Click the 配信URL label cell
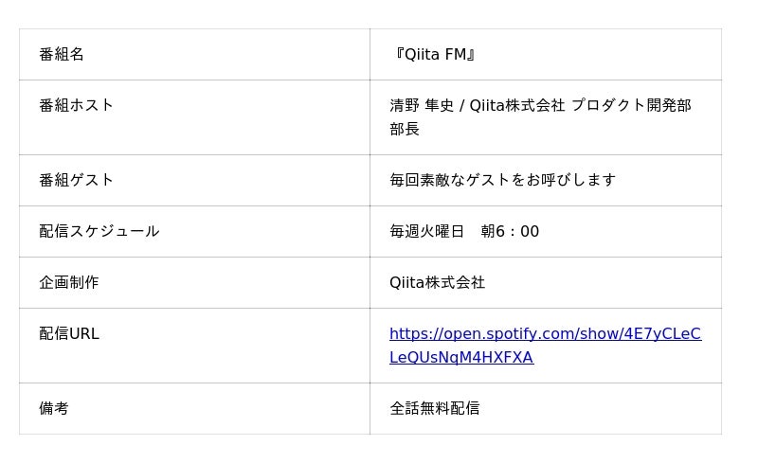Screen dimensions: 758x463 68,333
